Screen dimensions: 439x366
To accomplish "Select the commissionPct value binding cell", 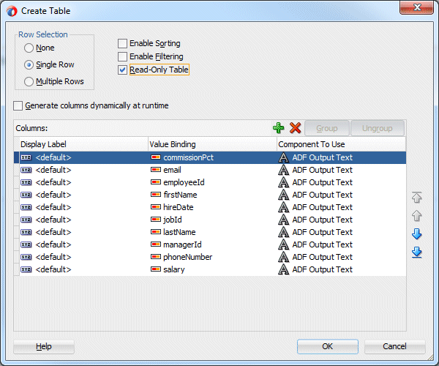I will (x=212, y=157).
